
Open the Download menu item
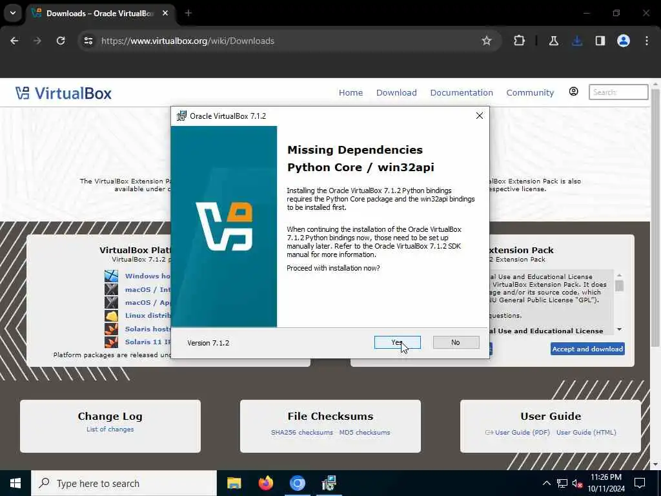[x=396, y=93]
